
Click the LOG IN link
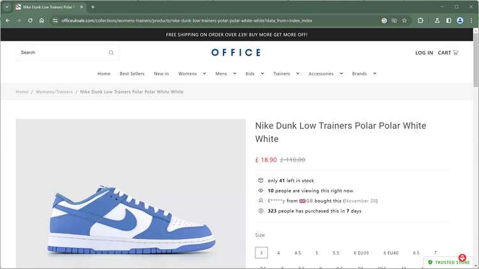(424, 52)
